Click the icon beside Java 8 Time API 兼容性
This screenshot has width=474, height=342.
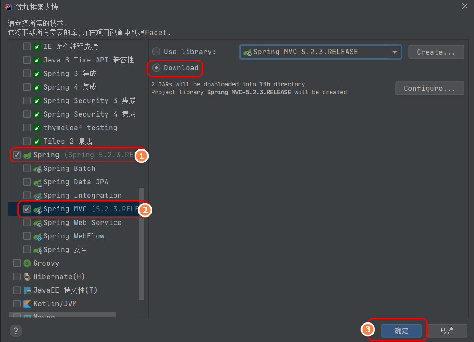(x=37, y=60)
